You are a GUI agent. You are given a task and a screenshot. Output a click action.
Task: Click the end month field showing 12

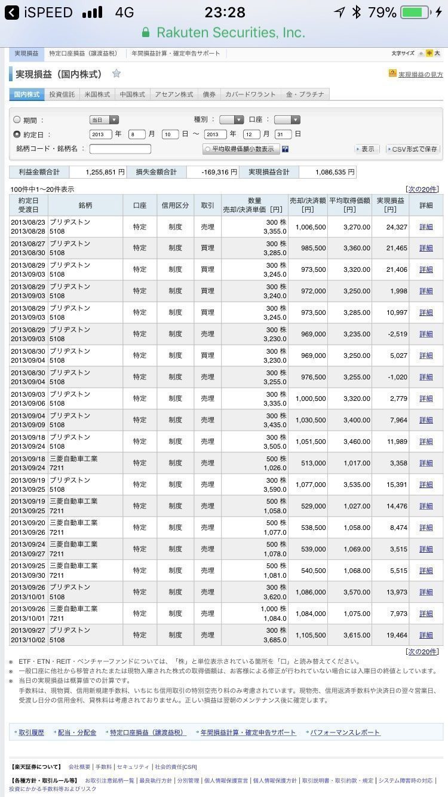point(251,134)
